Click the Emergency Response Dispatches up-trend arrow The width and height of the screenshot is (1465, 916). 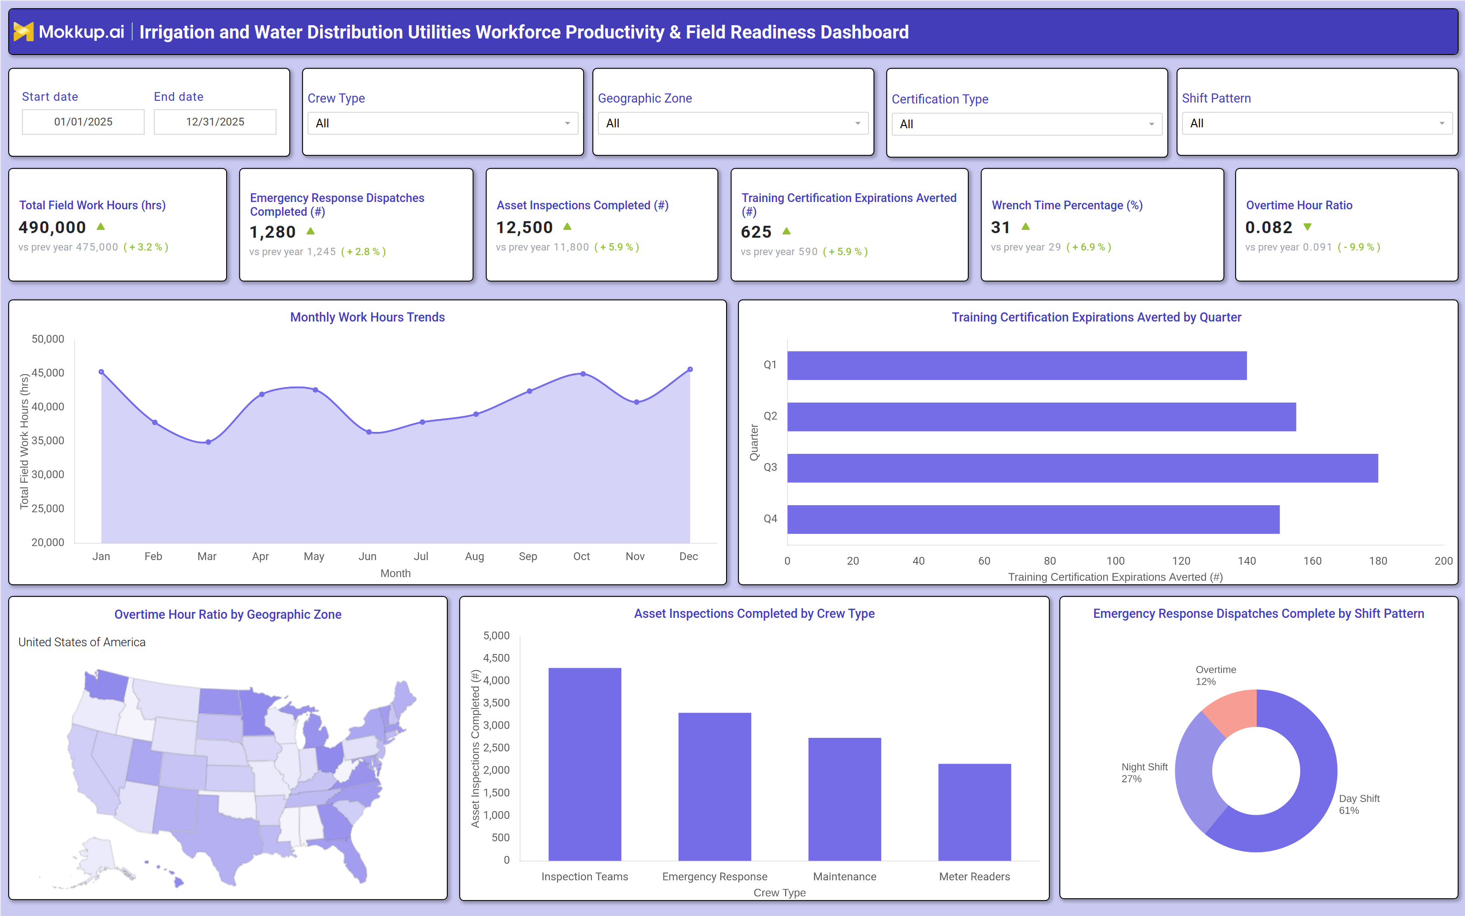pos(310,231)
